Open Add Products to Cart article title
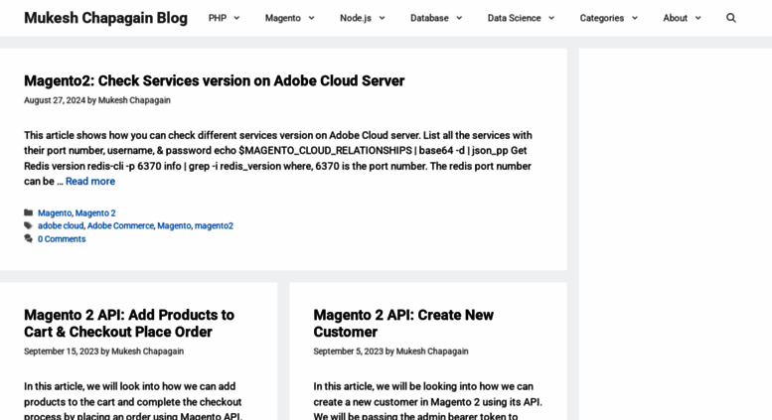 (x=129, y=323)
